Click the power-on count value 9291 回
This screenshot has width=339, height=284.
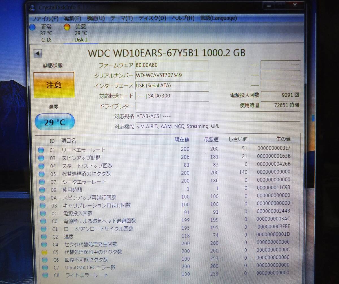coord(281,95)
